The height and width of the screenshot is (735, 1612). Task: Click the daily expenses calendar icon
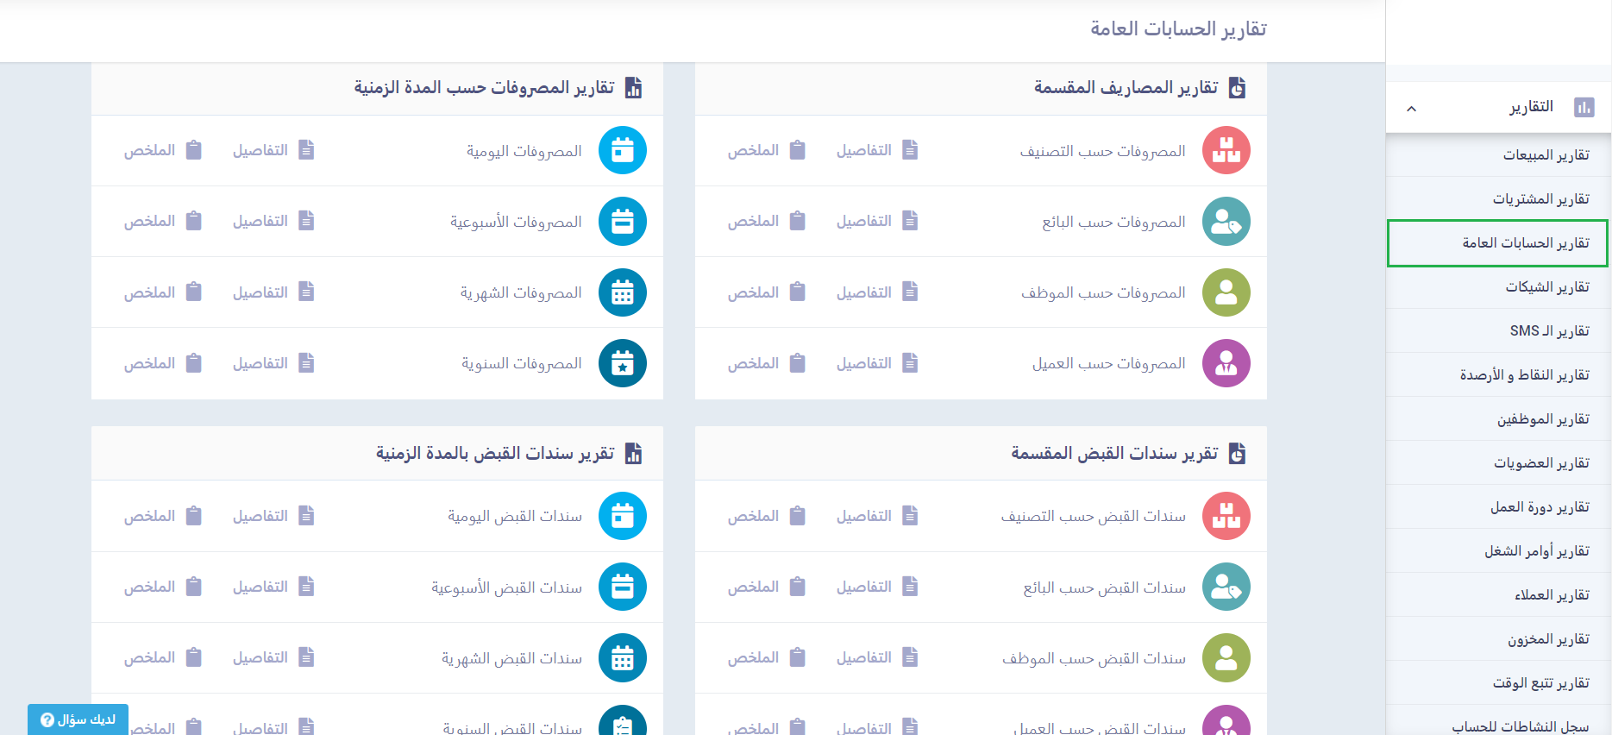[x=622, y=150]
